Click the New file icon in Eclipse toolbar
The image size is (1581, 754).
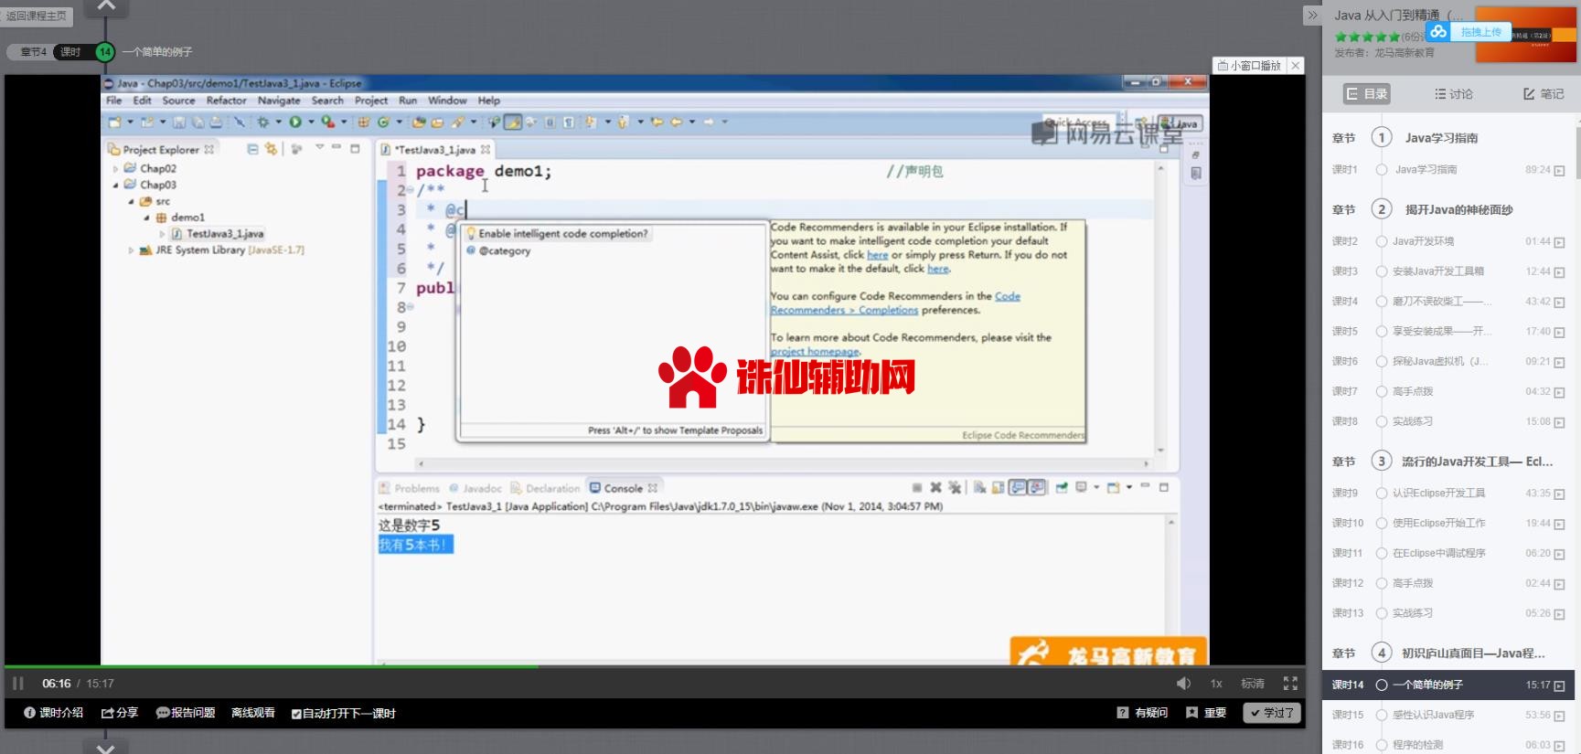coord(114,122)
